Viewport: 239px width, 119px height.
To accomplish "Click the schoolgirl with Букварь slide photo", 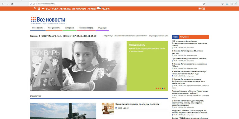I will point(78,66).
